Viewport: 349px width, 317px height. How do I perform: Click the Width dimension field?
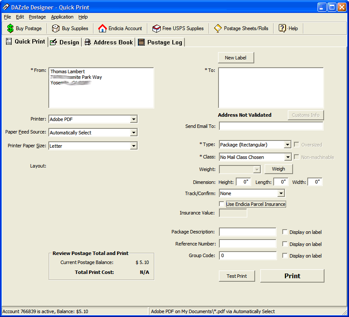(315, 182)
